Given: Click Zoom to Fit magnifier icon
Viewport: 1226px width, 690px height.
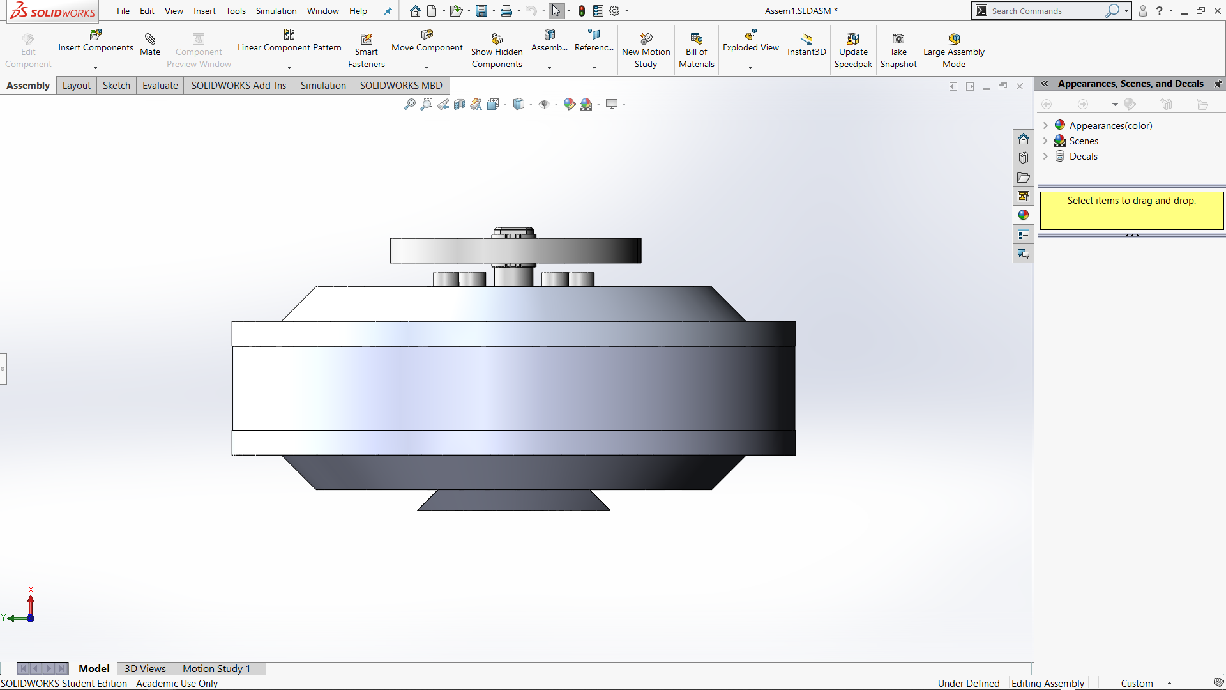Looking at the screenshot, I should pyautogui.click(x=410, y=104).
